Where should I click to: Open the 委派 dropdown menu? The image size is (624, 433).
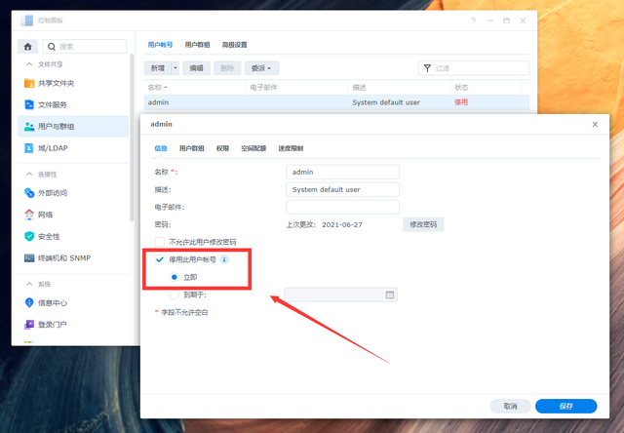[262, 68]
